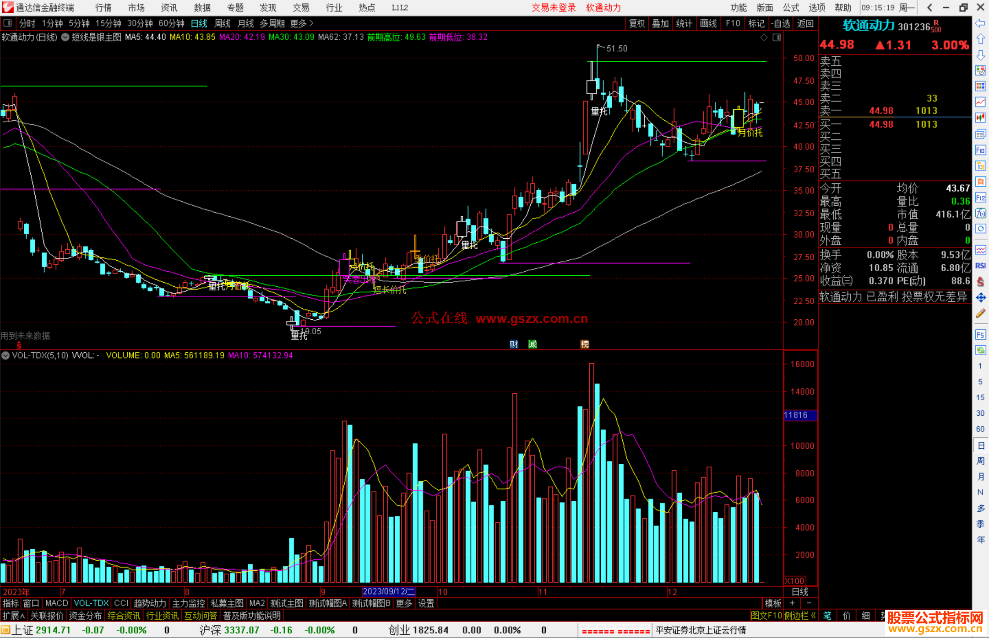Click the blue four-way move arrows icon
Image resolution: width=989 pixels, height=638 pixels.
pos(980,298)
